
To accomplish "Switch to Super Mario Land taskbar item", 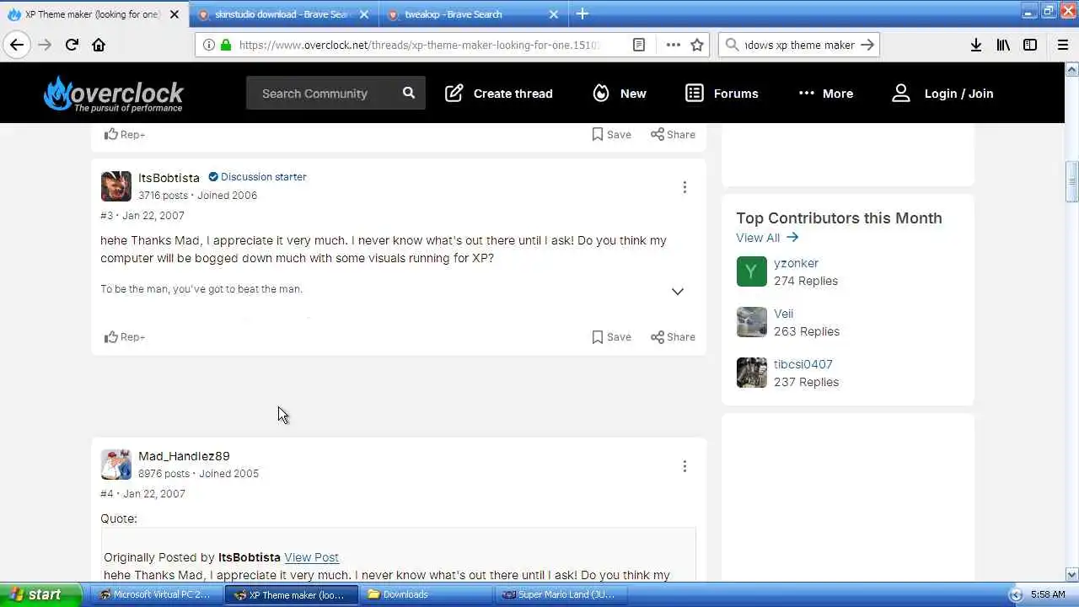I will click(x=561, y=594).
